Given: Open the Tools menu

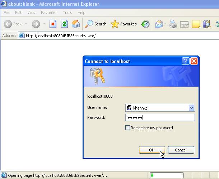Looking at the screenshot, I should [67, 13].
